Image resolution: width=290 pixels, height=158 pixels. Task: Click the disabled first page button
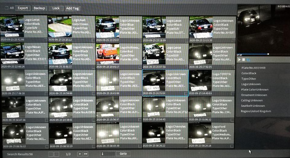[51, 154]
